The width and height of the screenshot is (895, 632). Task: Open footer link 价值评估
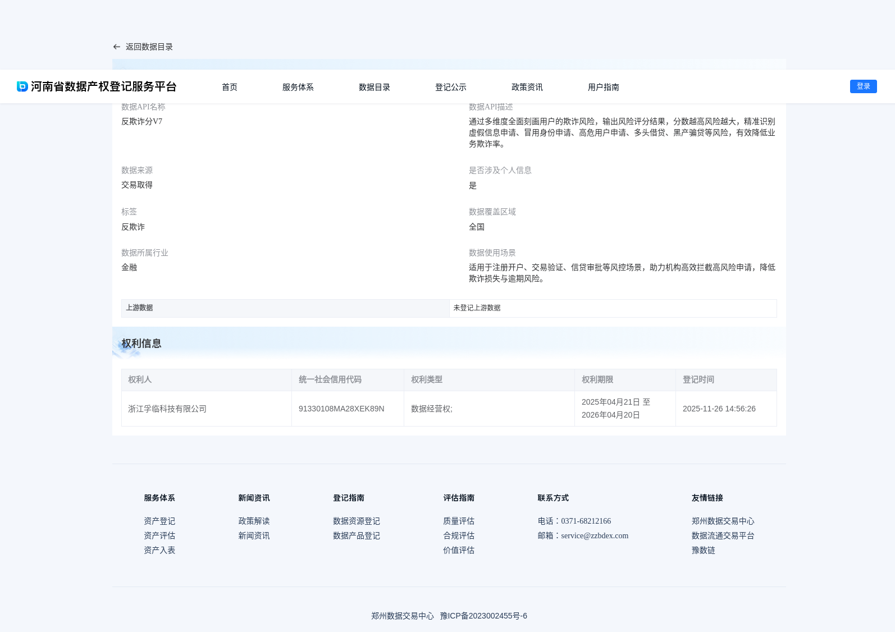pyautogui.click(x=459, y=551)
